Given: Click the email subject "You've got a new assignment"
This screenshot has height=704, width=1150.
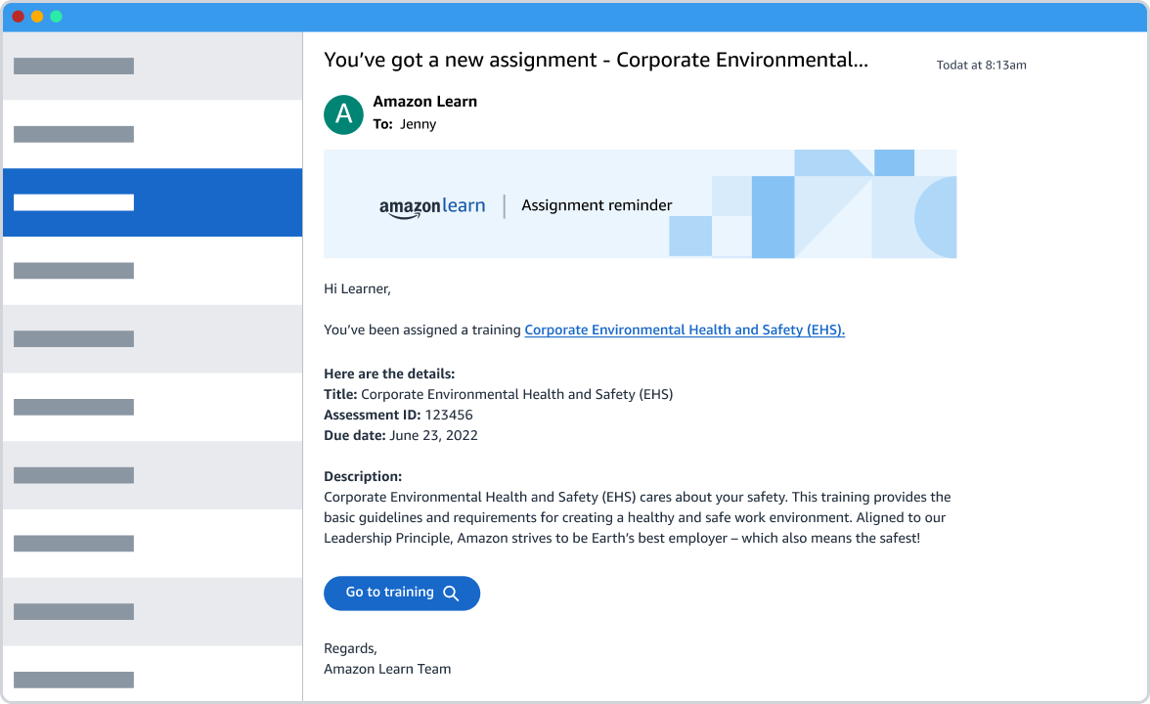Looking at the screenshot, I should pos(596,60).
